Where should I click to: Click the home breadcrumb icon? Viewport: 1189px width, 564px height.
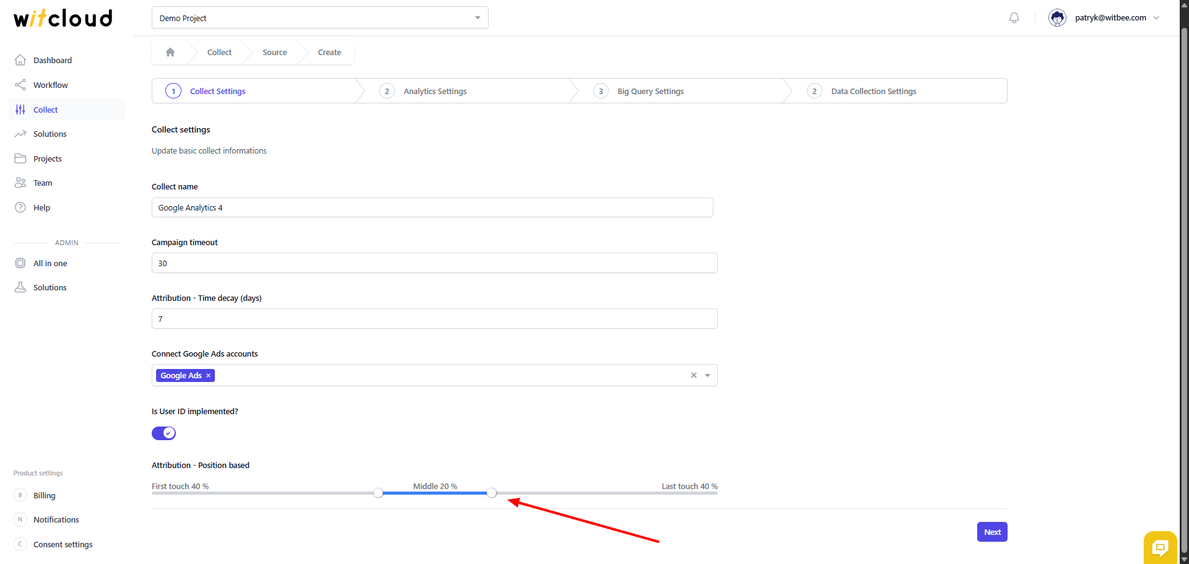(170, 53)
